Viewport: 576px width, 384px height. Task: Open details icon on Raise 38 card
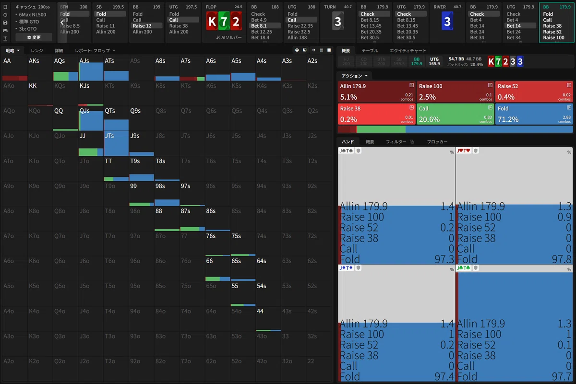tap(411, 107)
